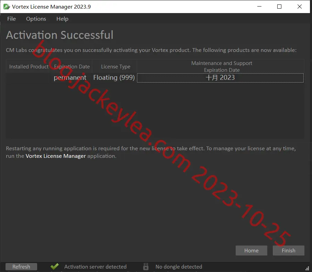The height and width of the screenshot is (272, 312).
Task: Open the Help menu
Action: click(x=62, y=19)
